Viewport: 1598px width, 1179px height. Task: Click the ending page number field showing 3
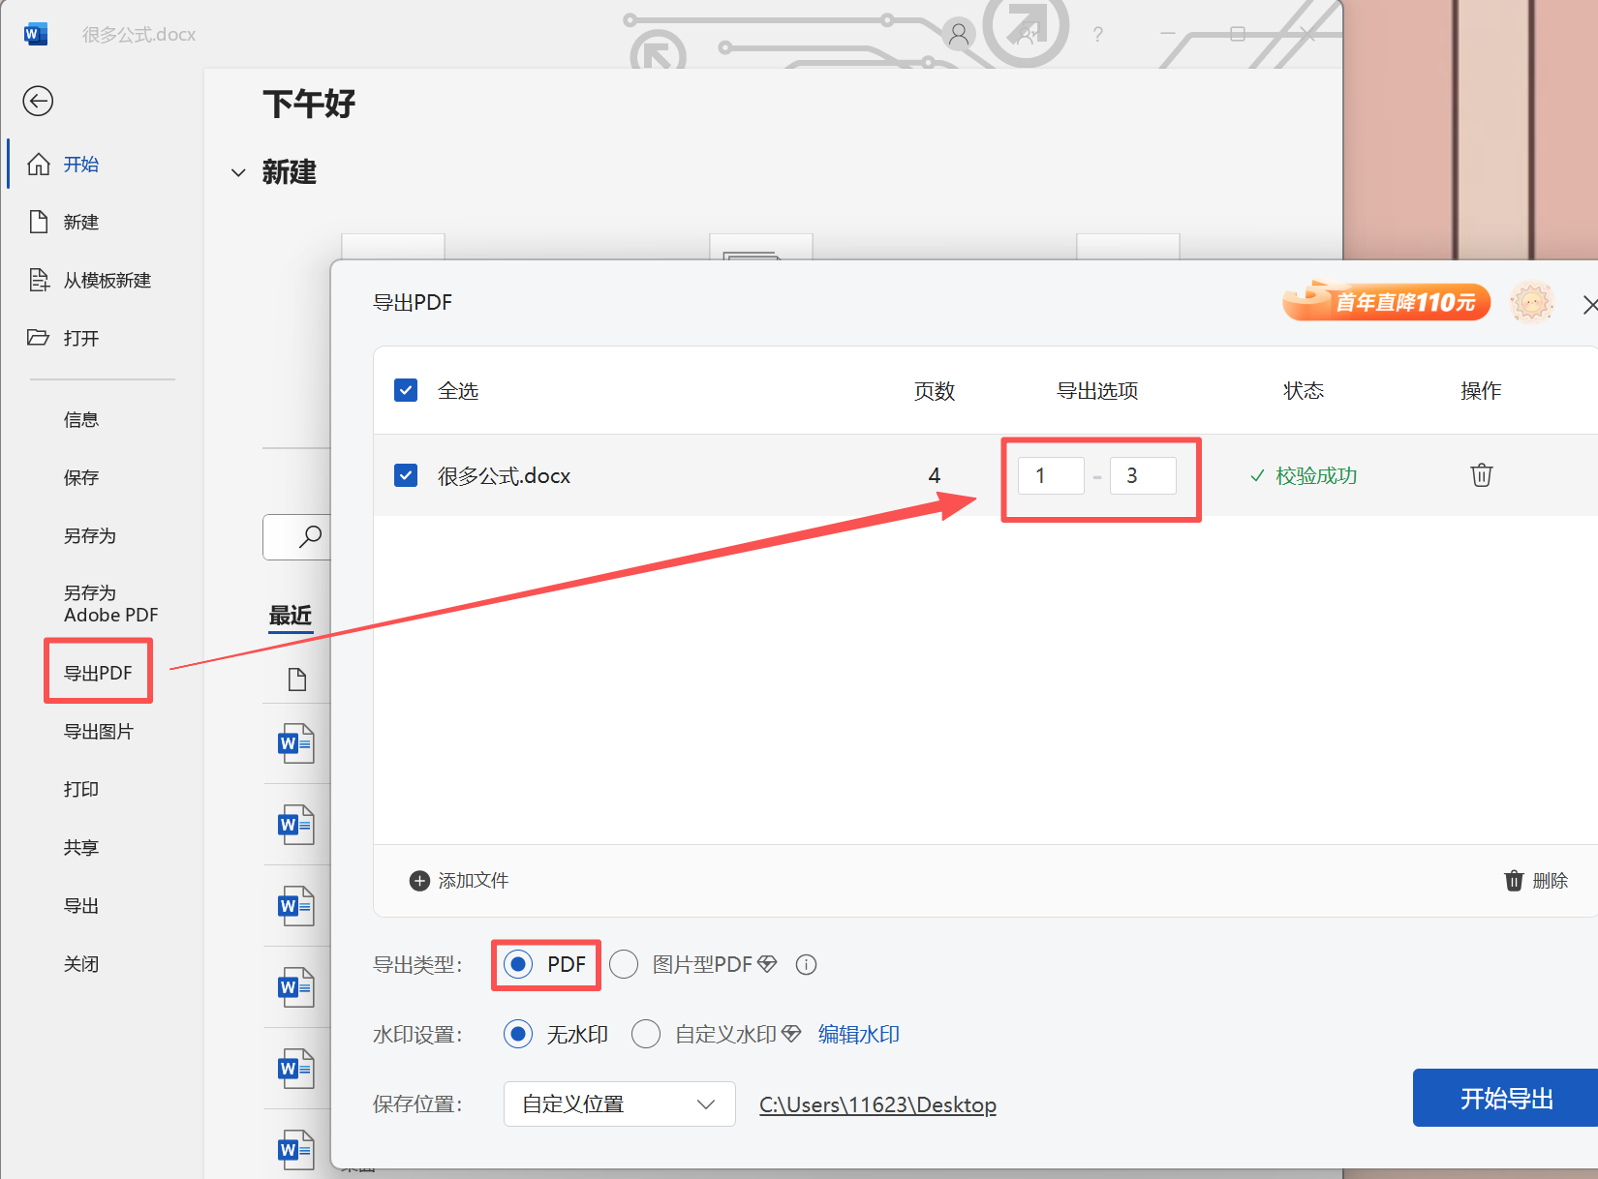click(1143, 475)
